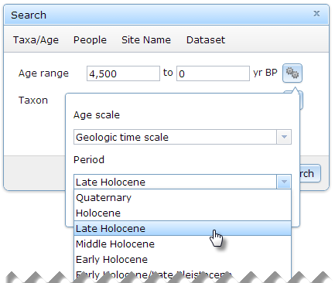Pick Middle Holocene from the list
This screenshot has height=283, width=335.
pyautogui.click(x=183, y=244)
